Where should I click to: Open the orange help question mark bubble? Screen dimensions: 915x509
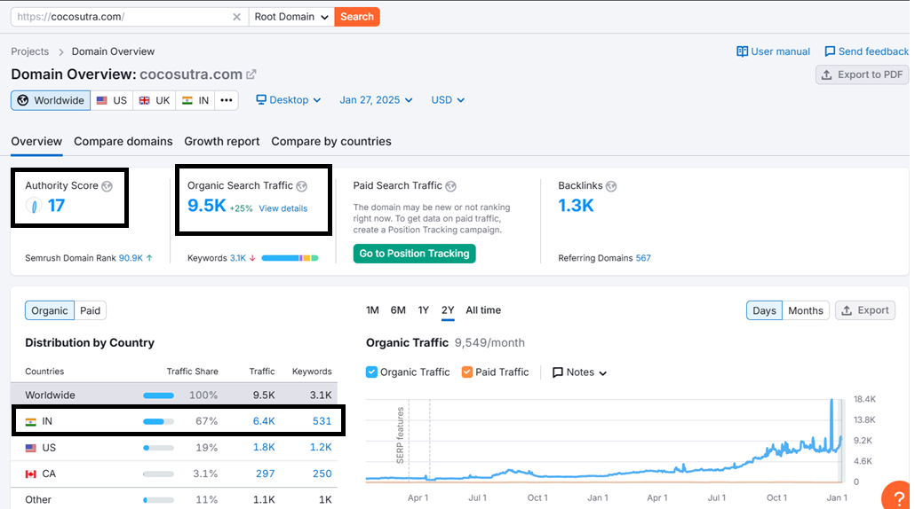(x=897, y=497)
